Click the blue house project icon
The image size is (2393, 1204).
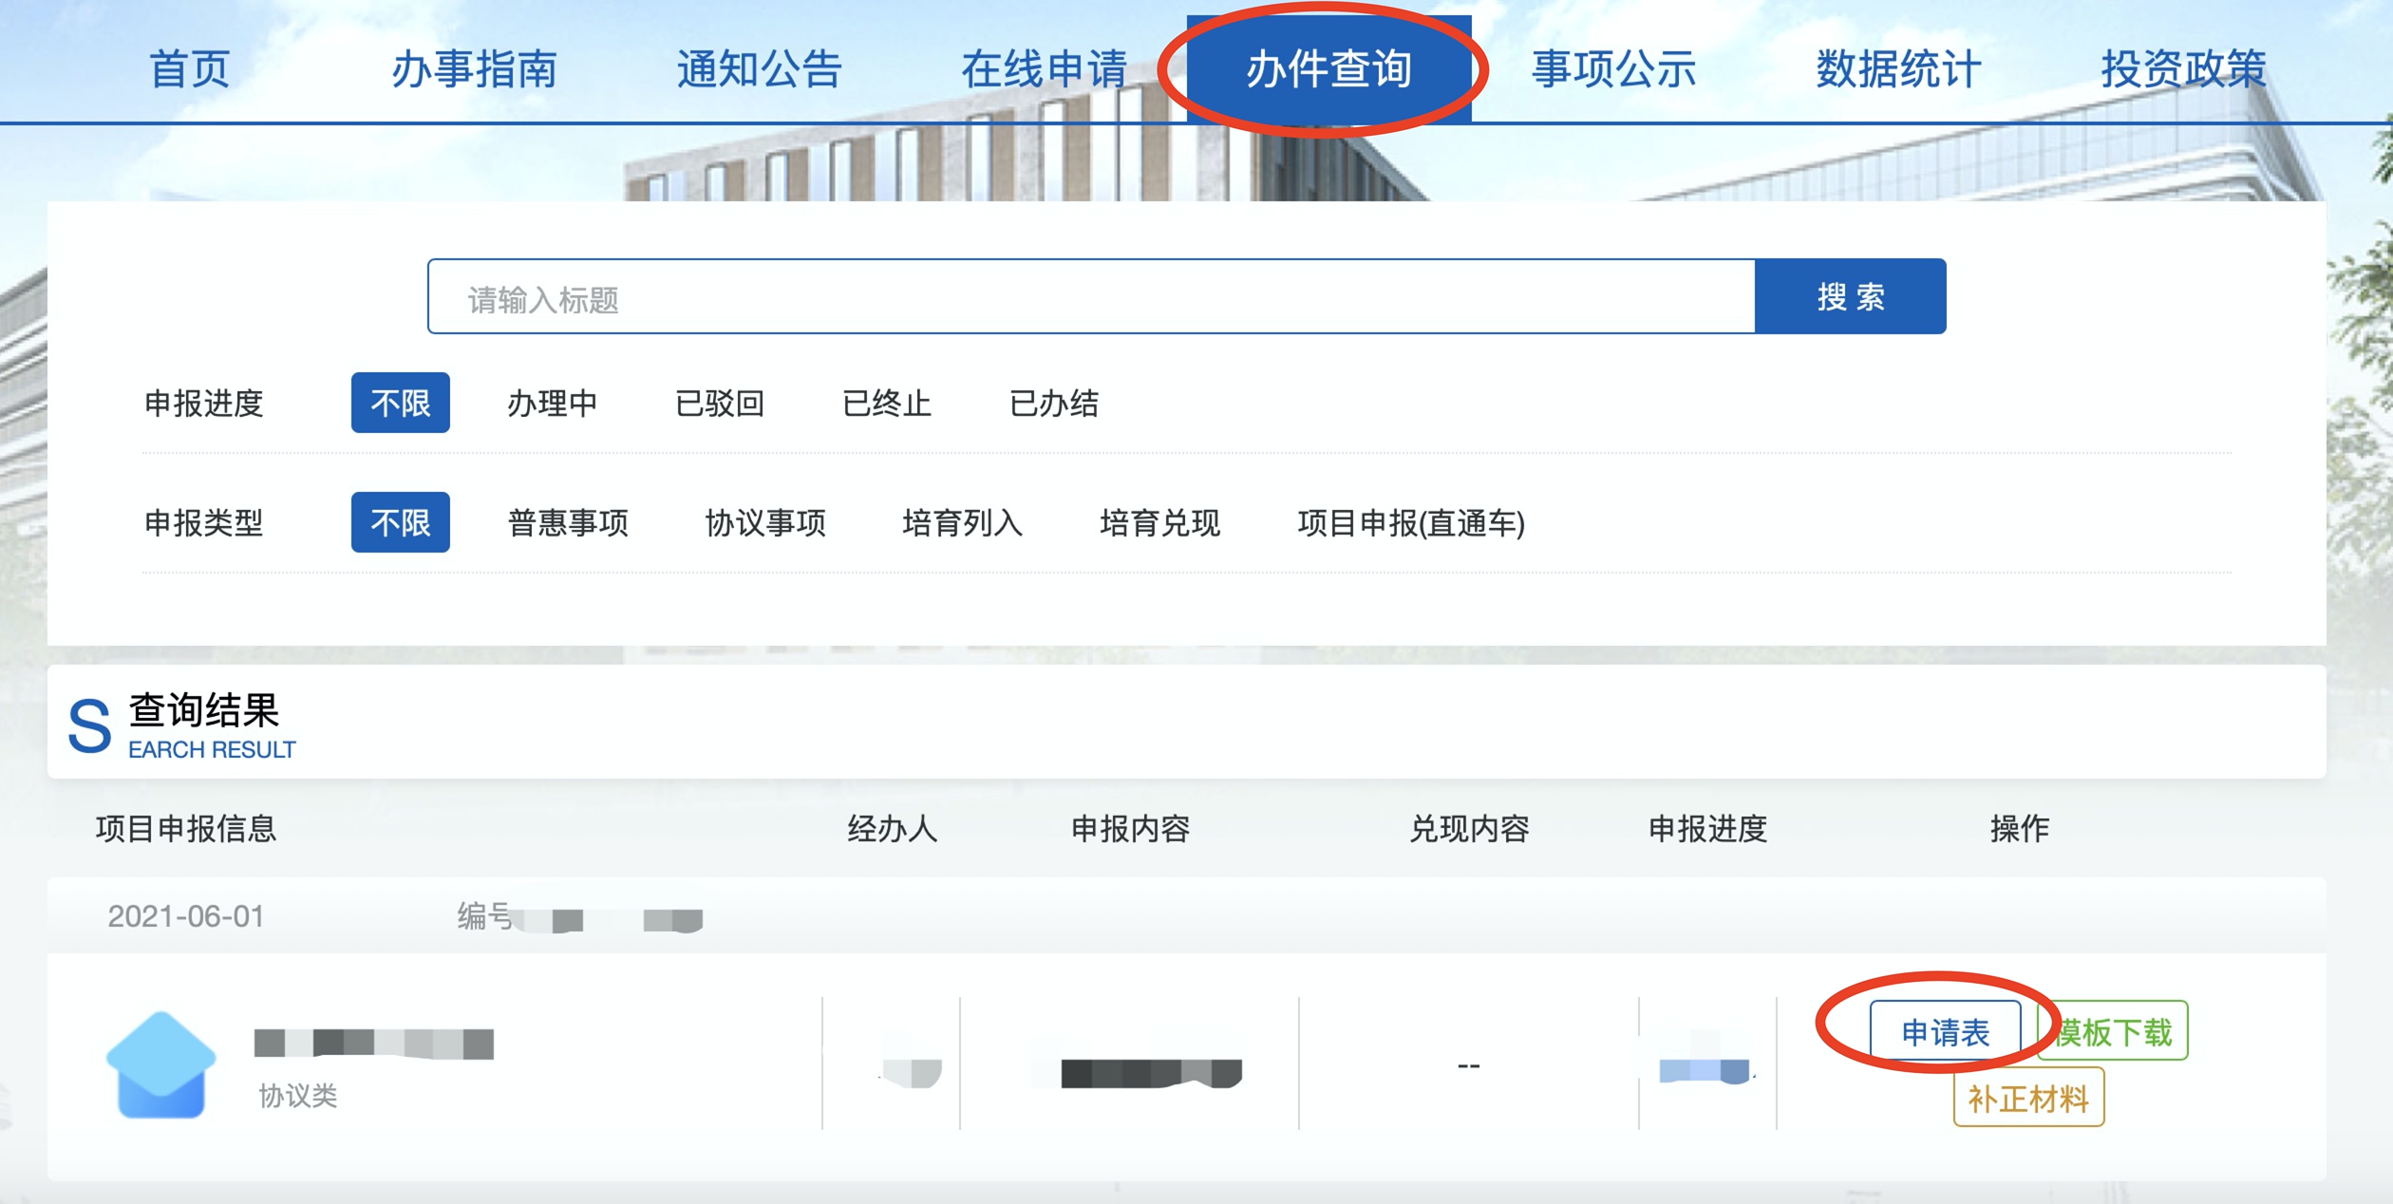tap(160, 1064)
